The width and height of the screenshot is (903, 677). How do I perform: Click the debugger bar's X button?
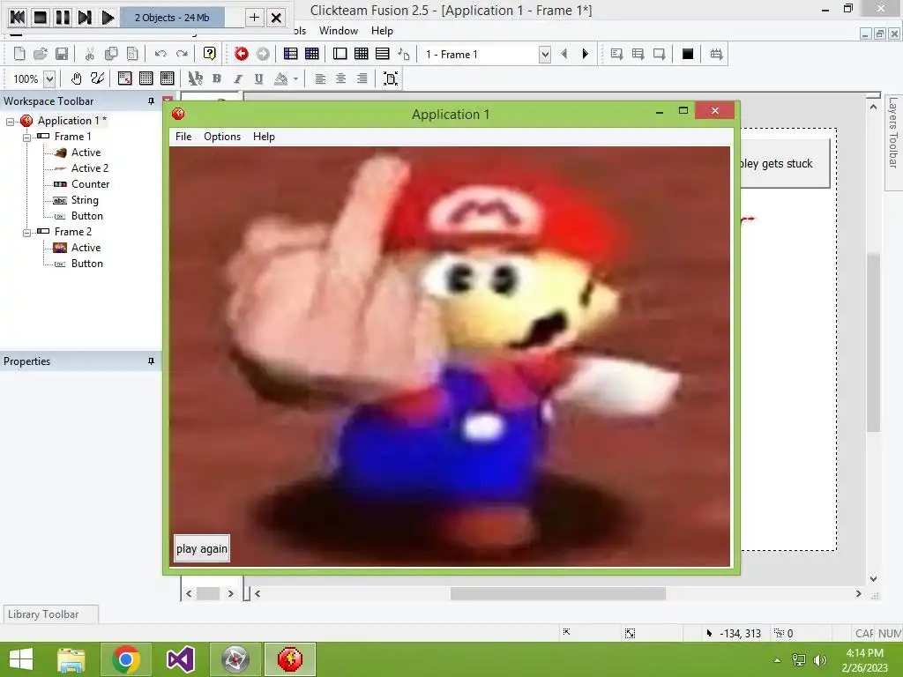tap(276, 18)
